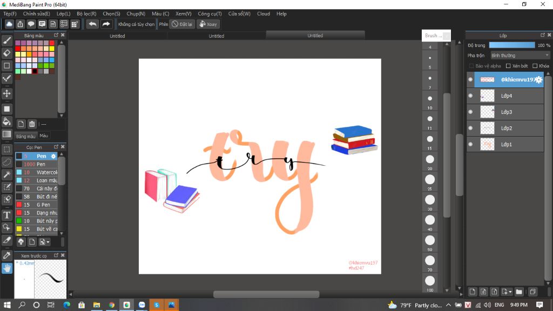Select the Dot tool below Eraser

(6, 65)
